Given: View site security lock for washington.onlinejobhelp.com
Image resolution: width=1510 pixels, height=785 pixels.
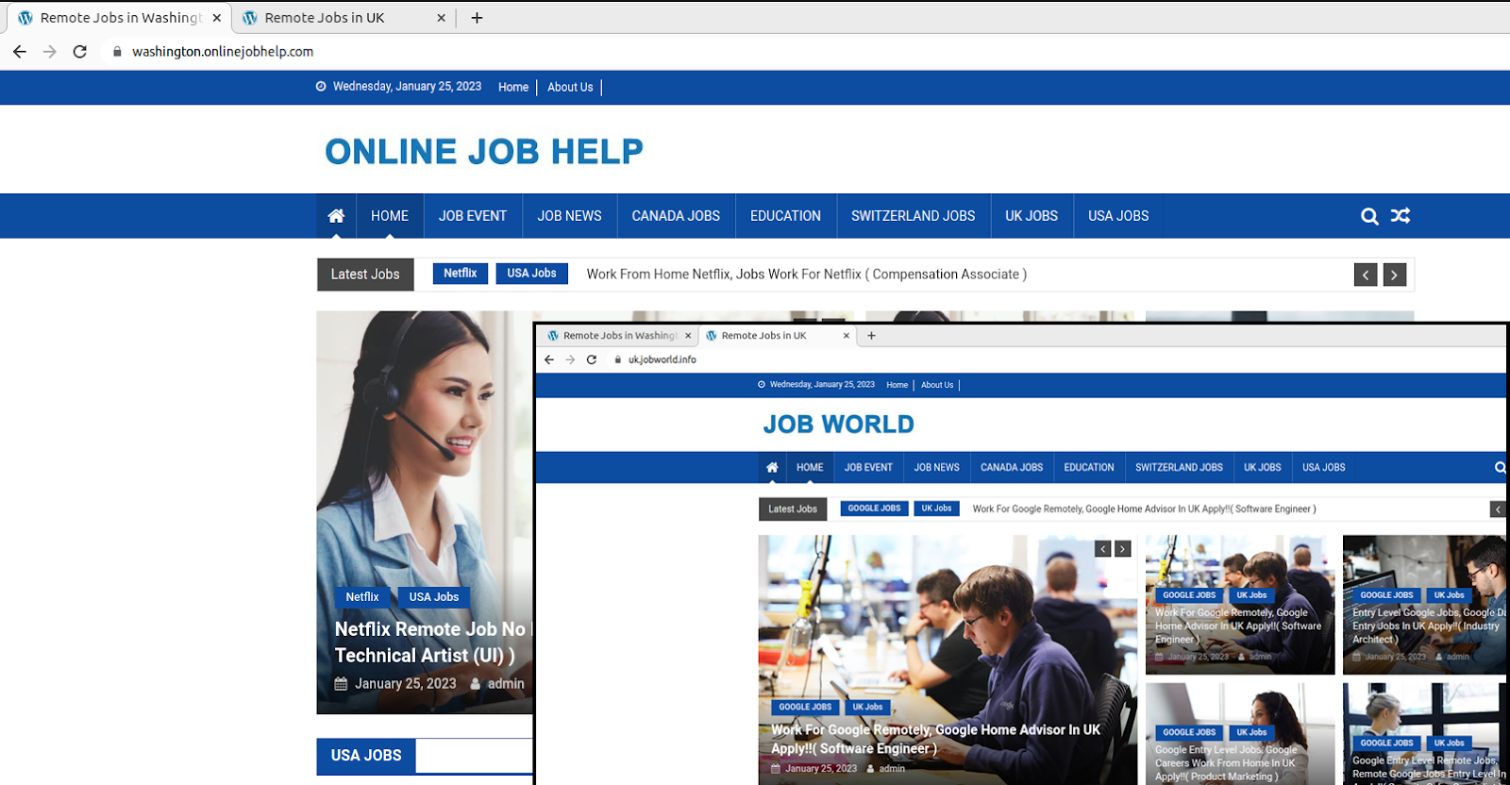Looking at the screenshot, I should pos(117,52).
